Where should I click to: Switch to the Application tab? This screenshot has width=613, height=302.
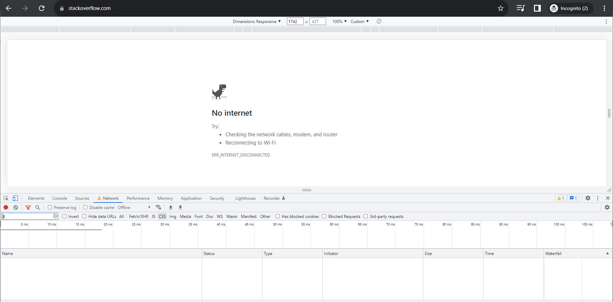click(x=191, y=198)
